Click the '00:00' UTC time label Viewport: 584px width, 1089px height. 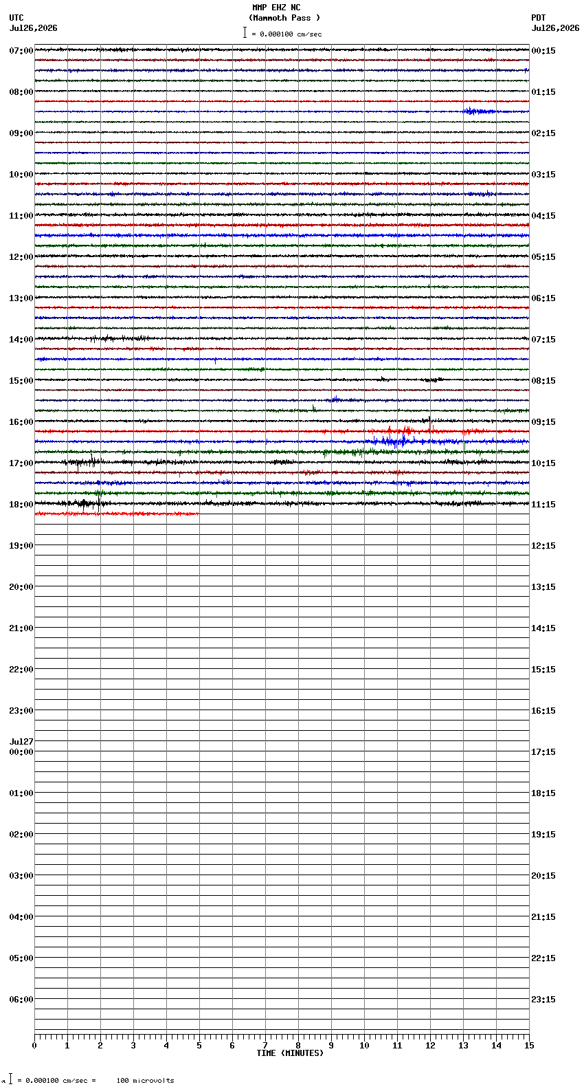pyautogui.click(x=21, y=752)
